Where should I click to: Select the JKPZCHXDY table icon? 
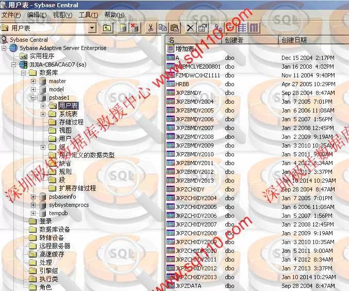click(171, 189)
